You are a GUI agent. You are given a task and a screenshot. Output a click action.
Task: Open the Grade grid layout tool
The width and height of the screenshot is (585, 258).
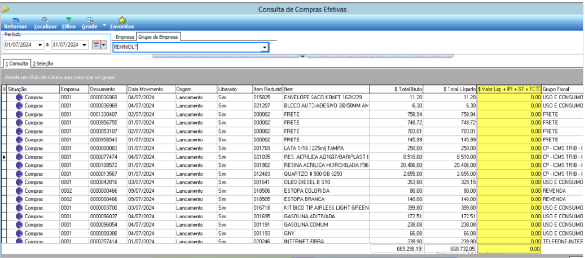click(90, 20)
